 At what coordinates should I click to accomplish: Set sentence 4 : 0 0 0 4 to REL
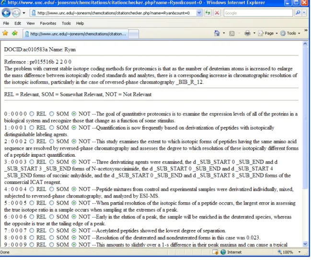tap(32, 189)
